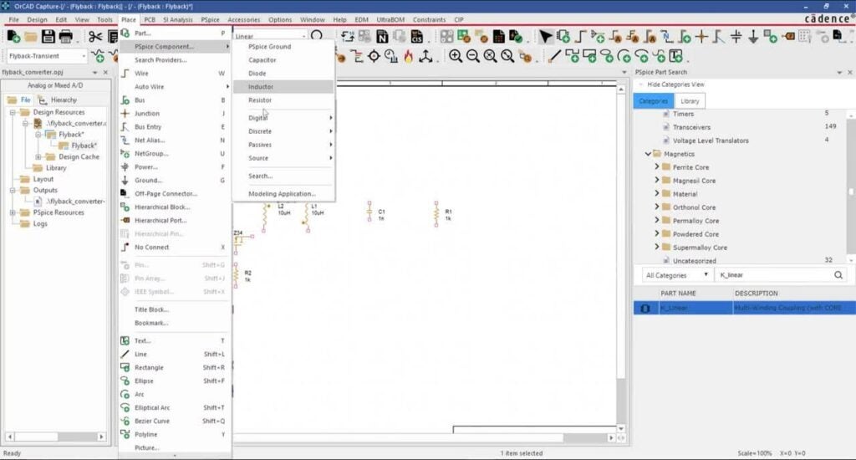The width and height of the screenshot is (856, 460).
Task: Click the New Simulation Profile icon
Action: tap(99, 56)
